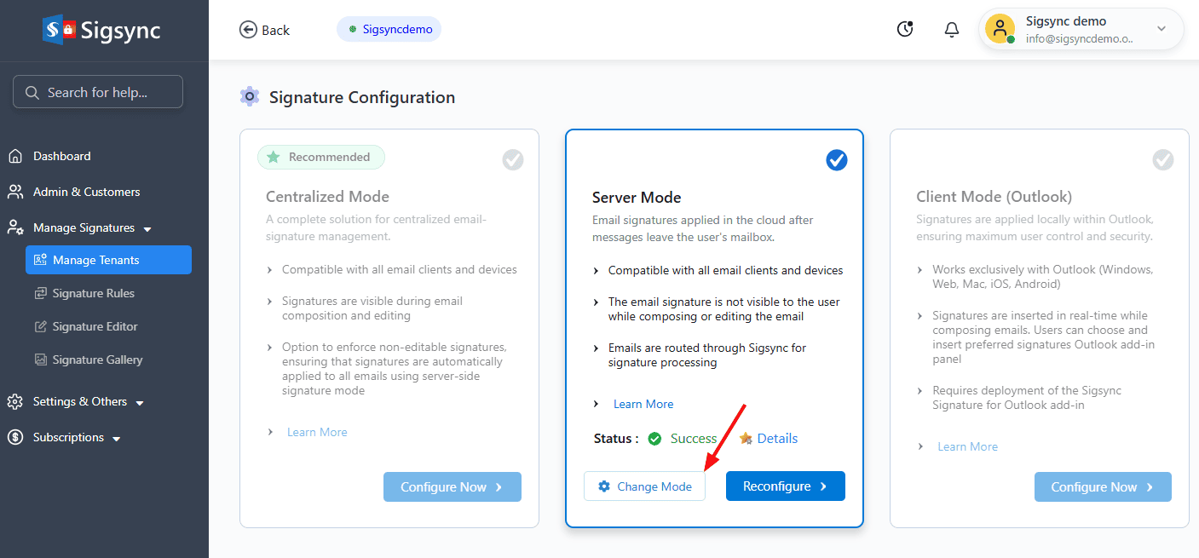Expand the Sigsync demo account dropdown
1199x558 pixels.
click(1161, 29)
